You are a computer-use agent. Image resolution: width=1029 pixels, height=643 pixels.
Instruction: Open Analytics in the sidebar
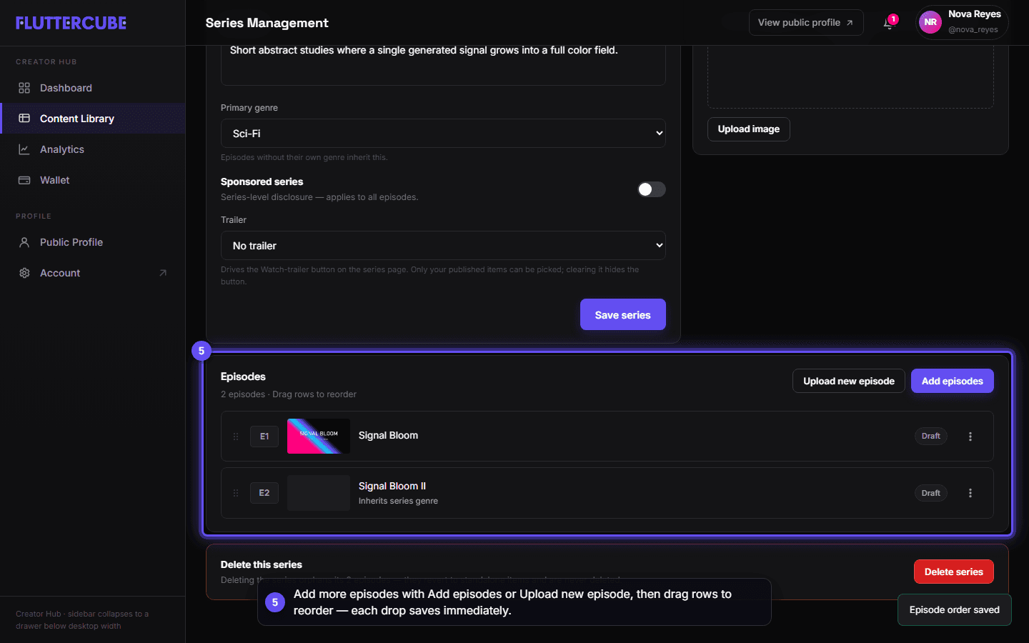pyautogui.click(x=93, y=149)
